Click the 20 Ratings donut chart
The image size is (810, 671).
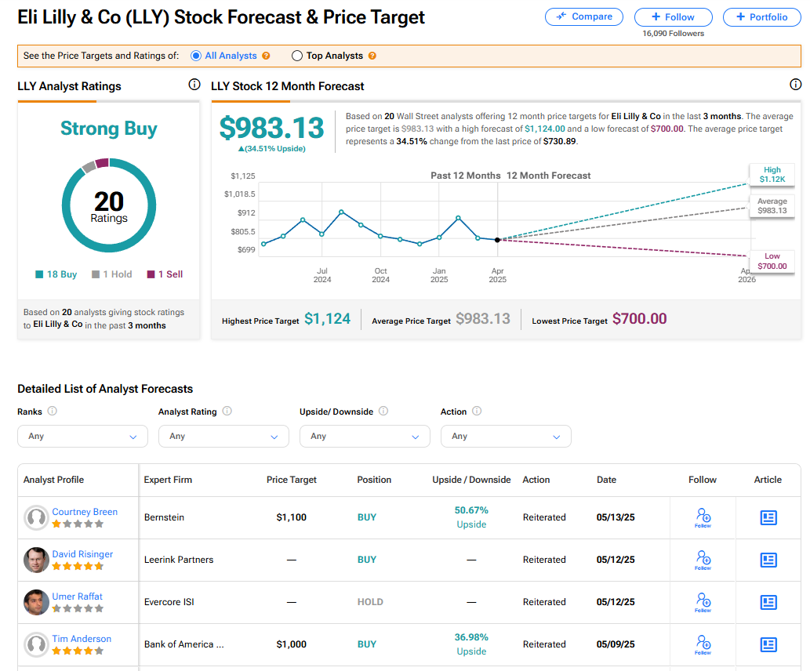(x=108, y=205)
